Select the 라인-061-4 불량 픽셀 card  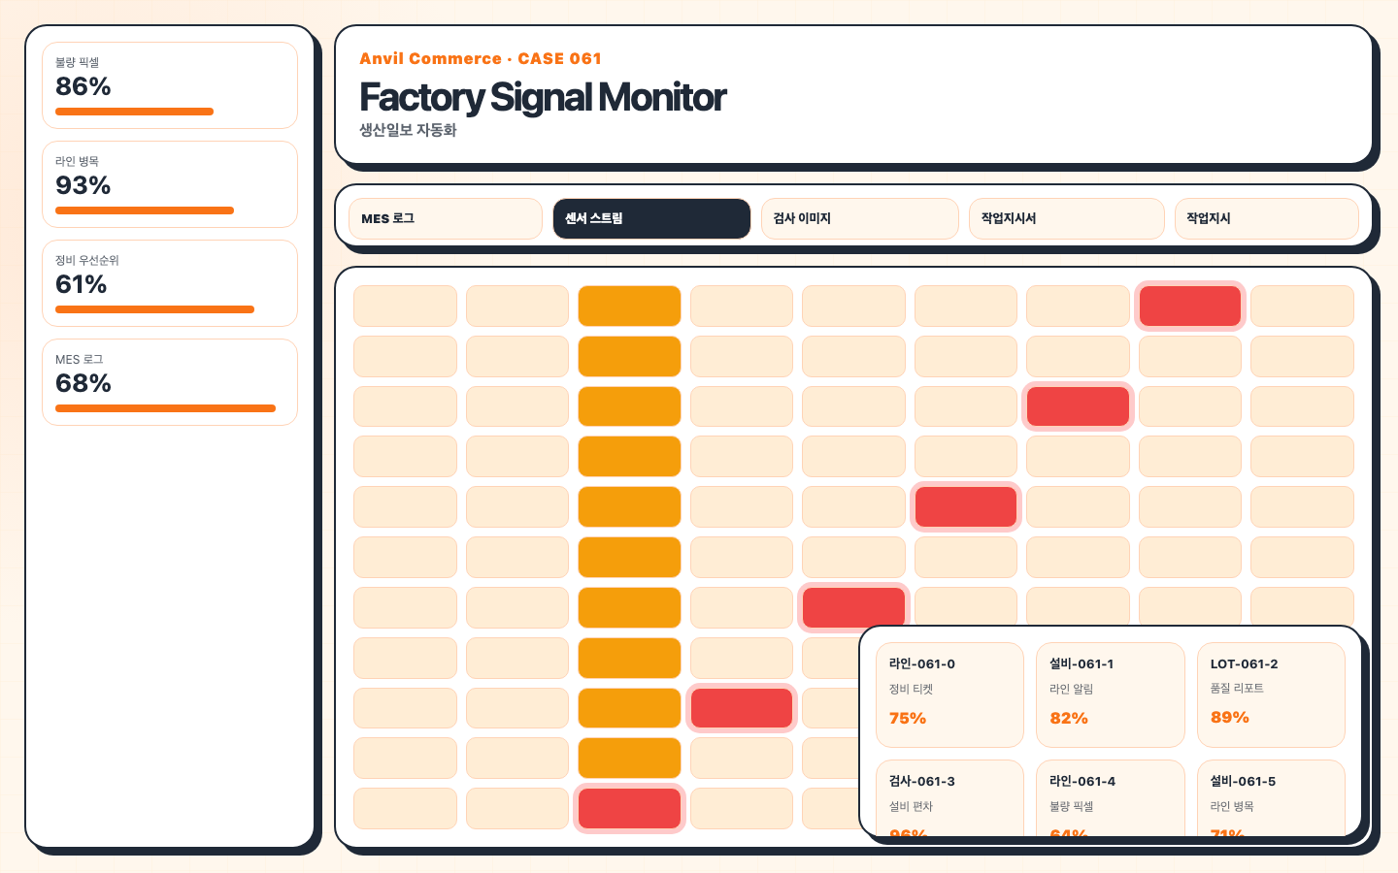tap(1111, 797)
